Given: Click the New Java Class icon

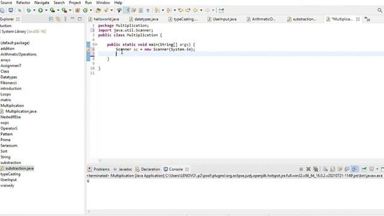Looking at the screenshot, I should pyautogui.click(x=85, y=10).
